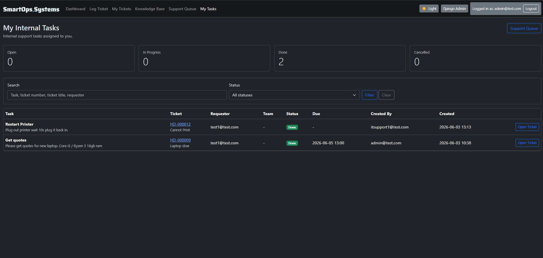Click the Due column header
Screen dimensions: 543x258
point(316,114)
